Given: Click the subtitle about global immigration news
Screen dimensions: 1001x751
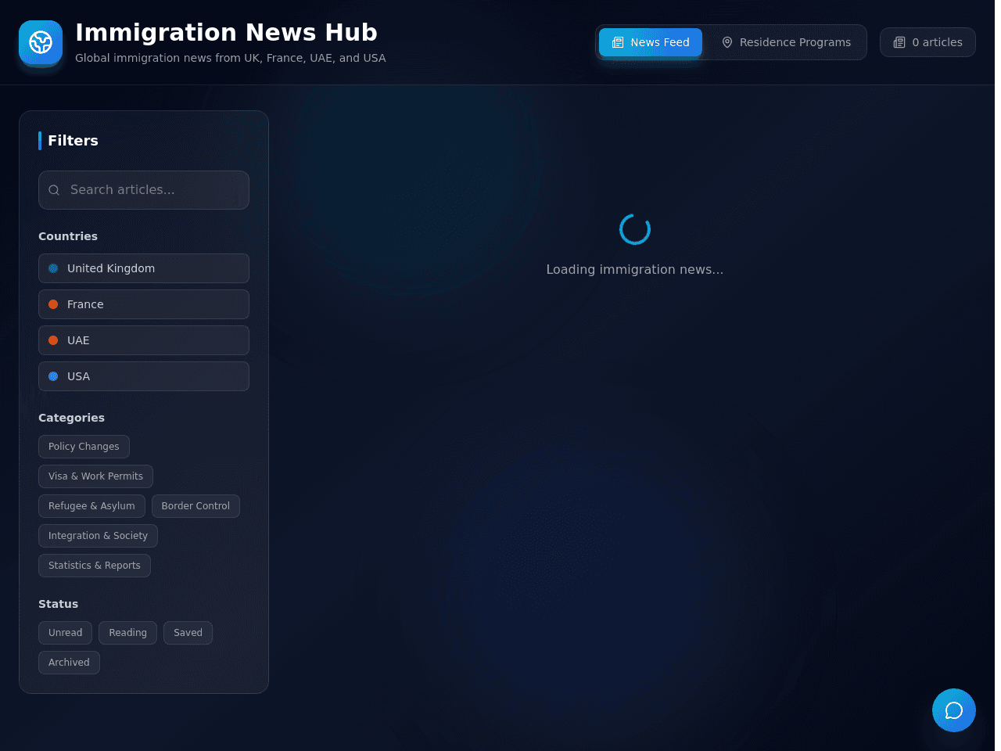Looking at the screenshot, I should coord(230,58).
